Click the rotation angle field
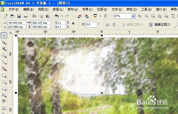178x114 pixels. tap(91, 25)
